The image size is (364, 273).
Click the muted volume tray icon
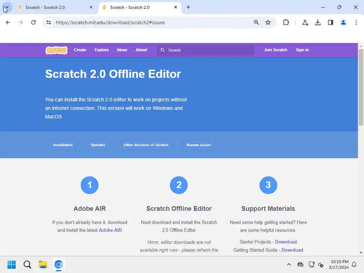(x=321, y=264)
